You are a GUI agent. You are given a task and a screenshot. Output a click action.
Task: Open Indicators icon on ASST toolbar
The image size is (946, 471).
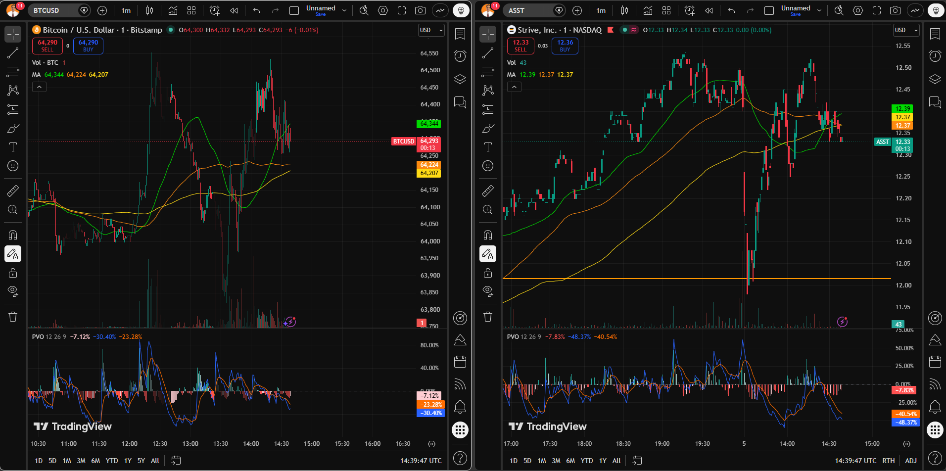click(648, 10)
